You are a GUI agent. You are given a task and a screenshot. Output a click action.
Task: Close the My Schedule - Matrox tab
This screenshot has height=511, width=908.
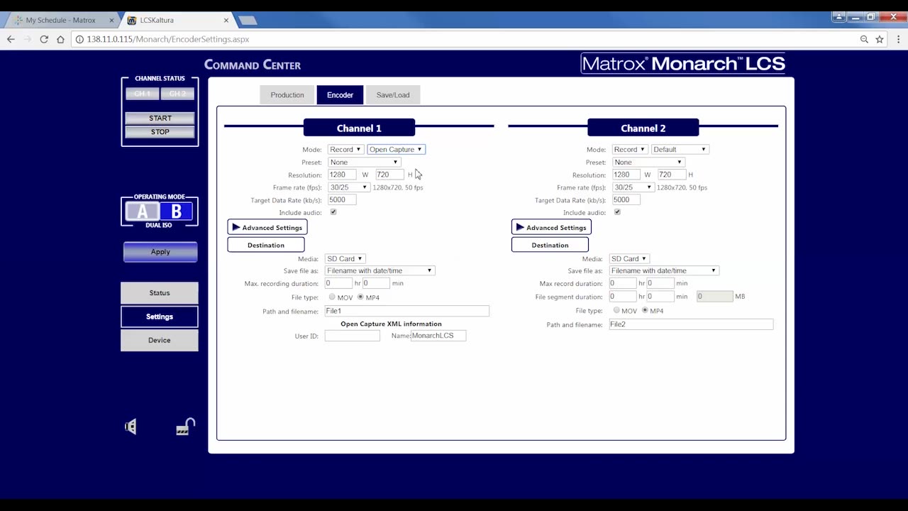click(x=111, y=21)
